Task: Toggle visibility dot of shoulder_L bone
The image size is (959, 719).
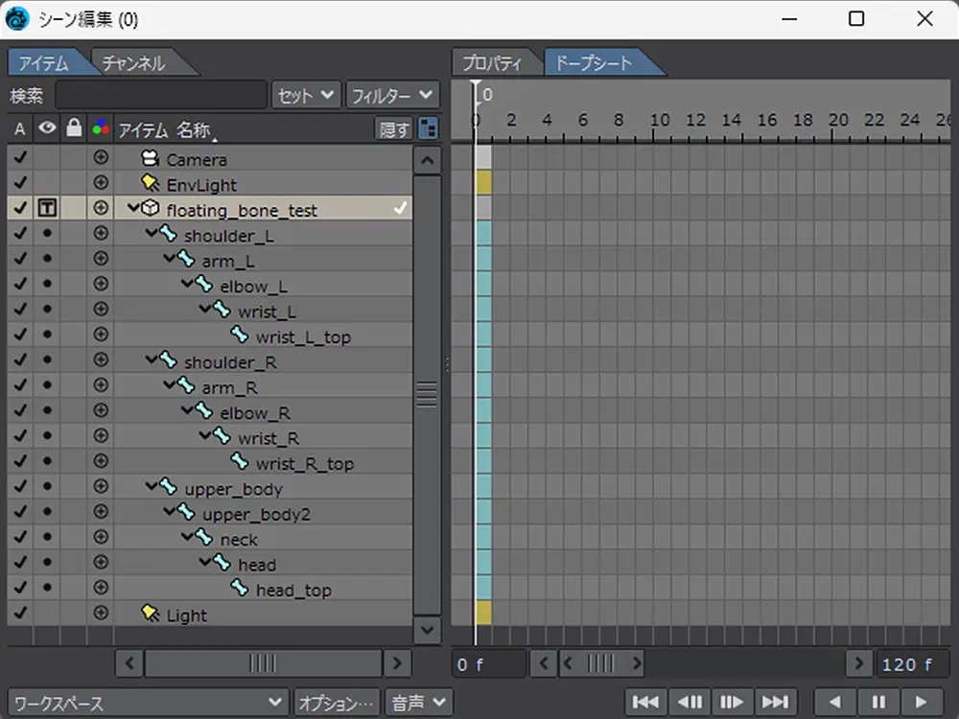Action: tap(47, 235)
